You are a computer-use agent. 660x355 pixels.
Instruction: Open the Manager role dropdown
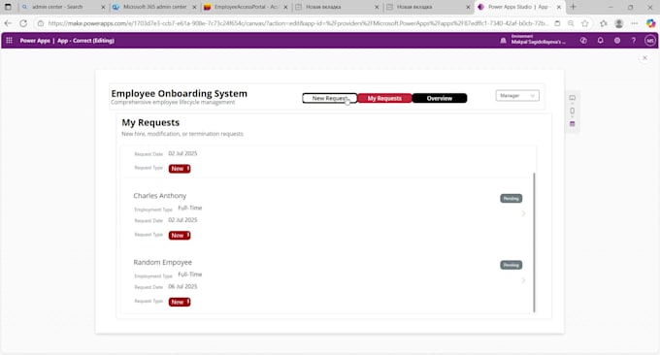pos(517,95)
